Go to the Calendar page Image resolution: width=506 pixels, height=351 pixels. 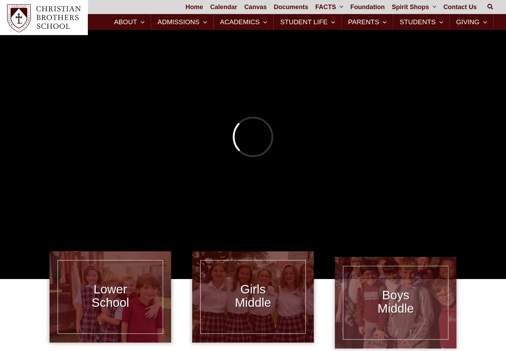click(x=223, y=7)
